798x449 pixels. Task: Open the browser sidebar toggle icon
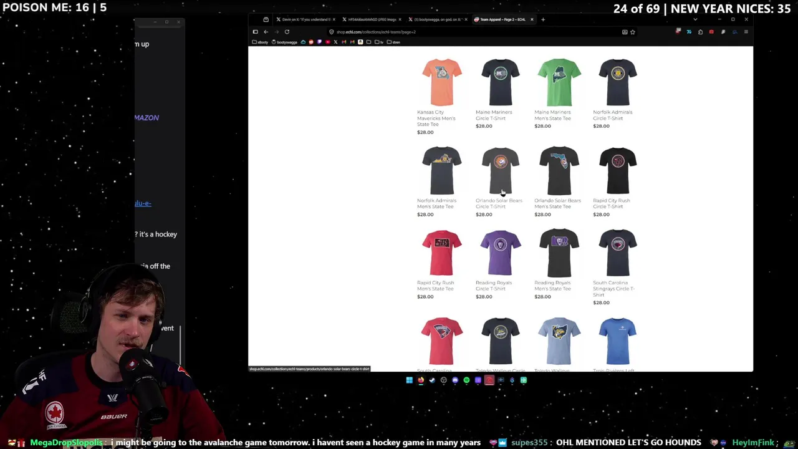[x=255, y=32]
